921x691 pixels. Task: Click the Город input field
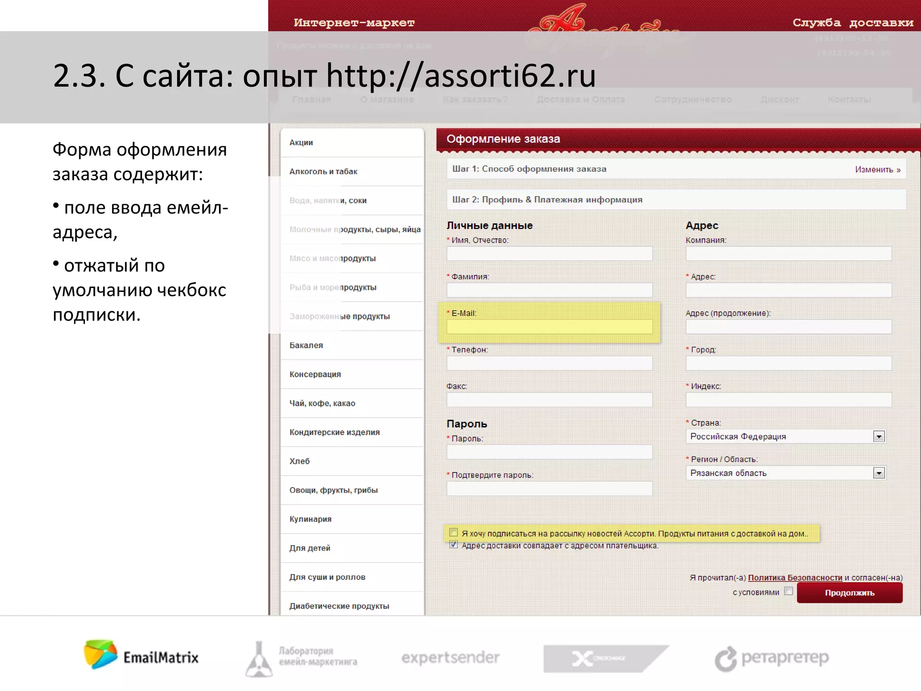pyautogui.click(x=789, y=363)
